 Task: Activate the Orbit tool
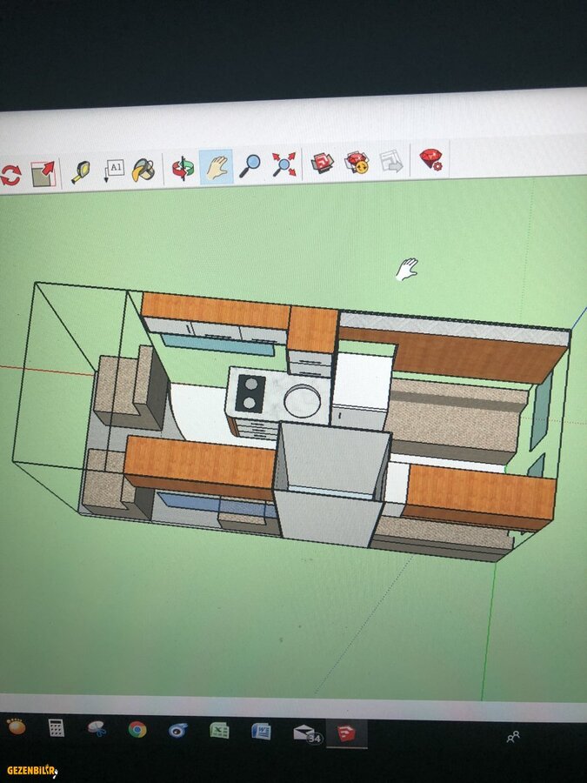[183, 167]
